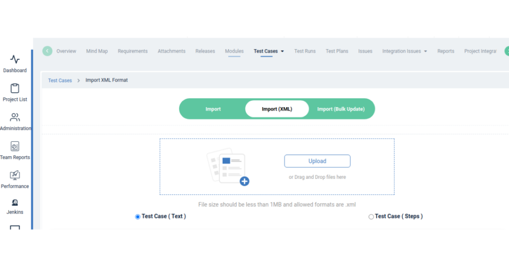Select the Test Case ( Steps ) radio button

[371, 217]
